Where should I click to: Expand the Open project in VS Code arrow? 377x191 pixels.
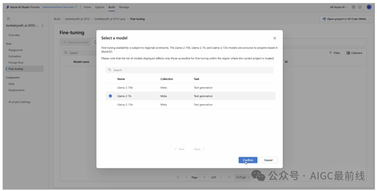click(x=371, y=19)
